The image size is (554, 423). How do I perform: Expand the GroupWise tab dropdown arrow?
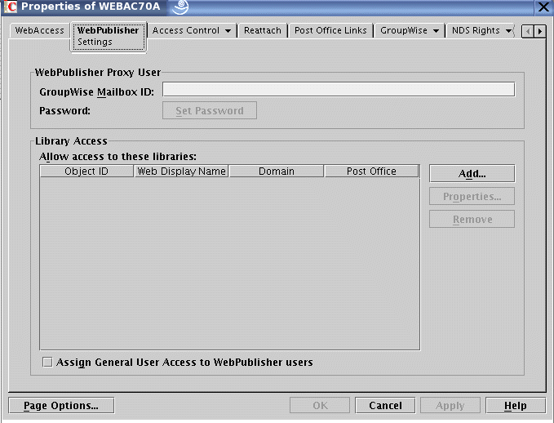[436, 31]
